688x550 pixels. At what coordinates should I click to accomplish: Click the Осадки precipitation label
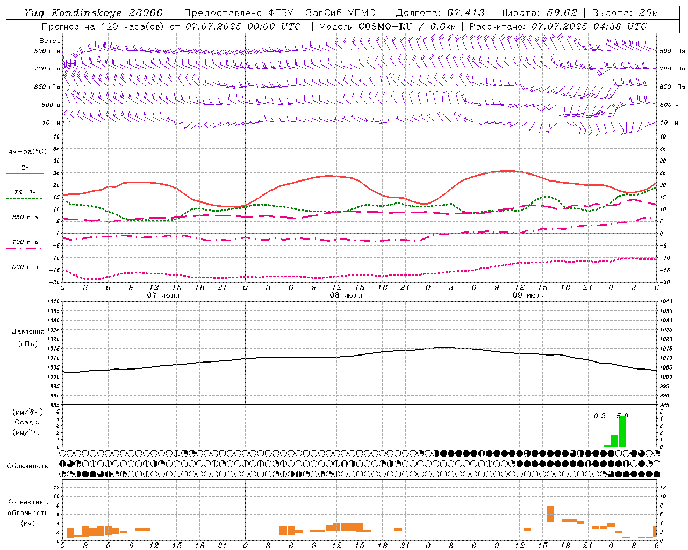pos(27,422)
